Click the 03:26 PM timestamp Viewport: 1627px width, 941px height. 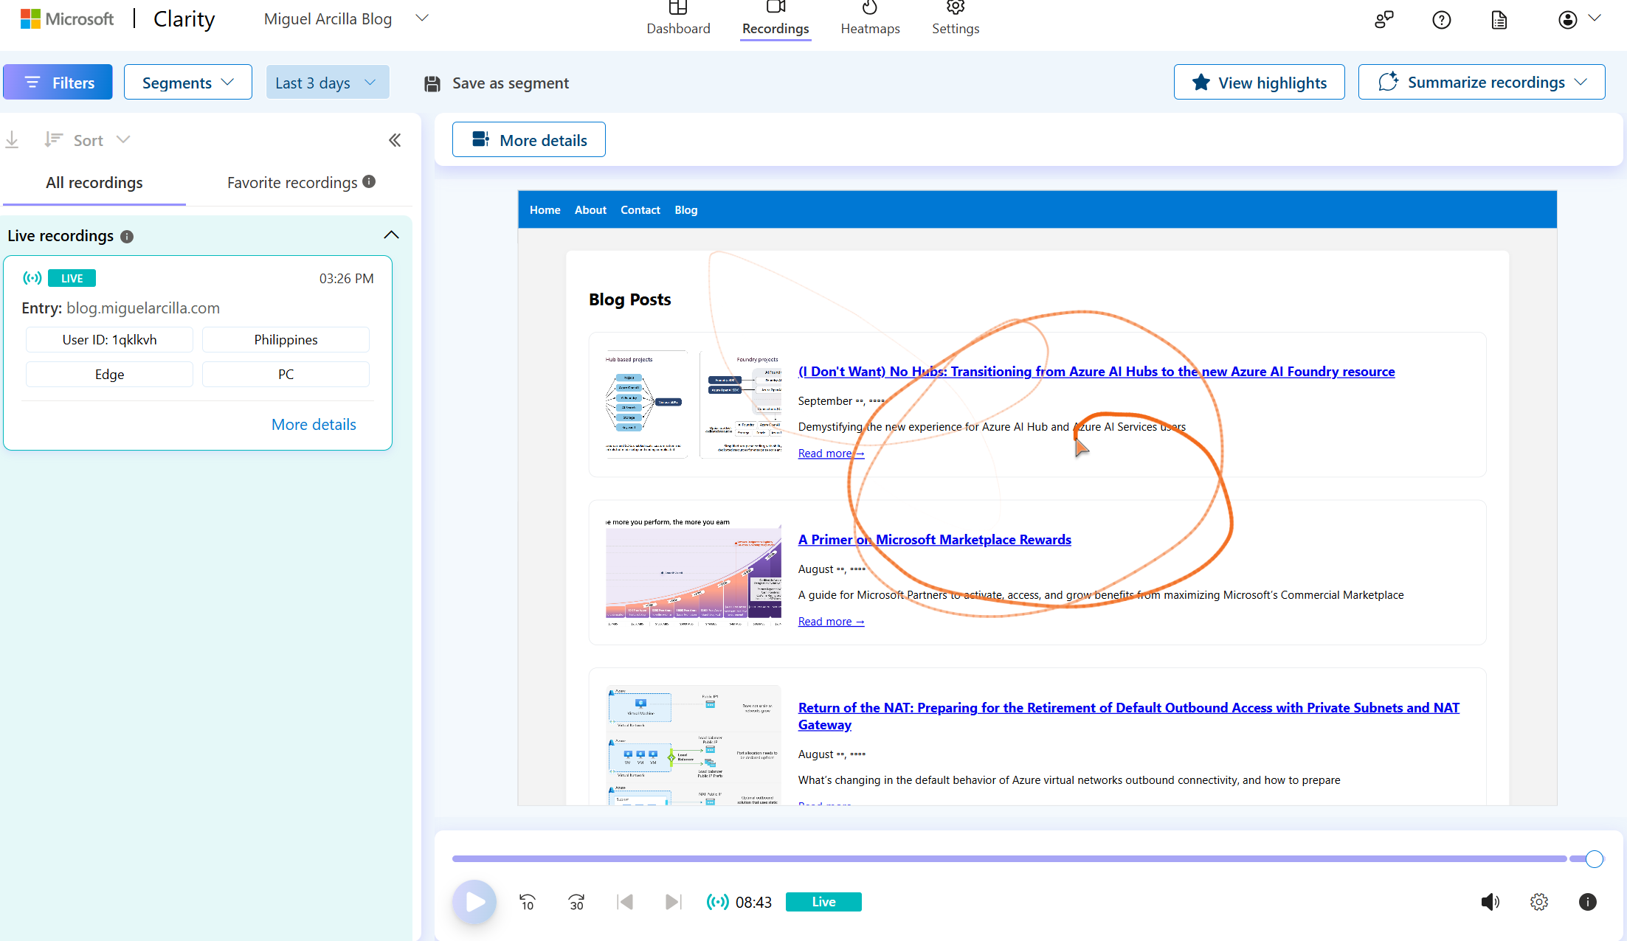pyautogui.click(x=346, y=278)
